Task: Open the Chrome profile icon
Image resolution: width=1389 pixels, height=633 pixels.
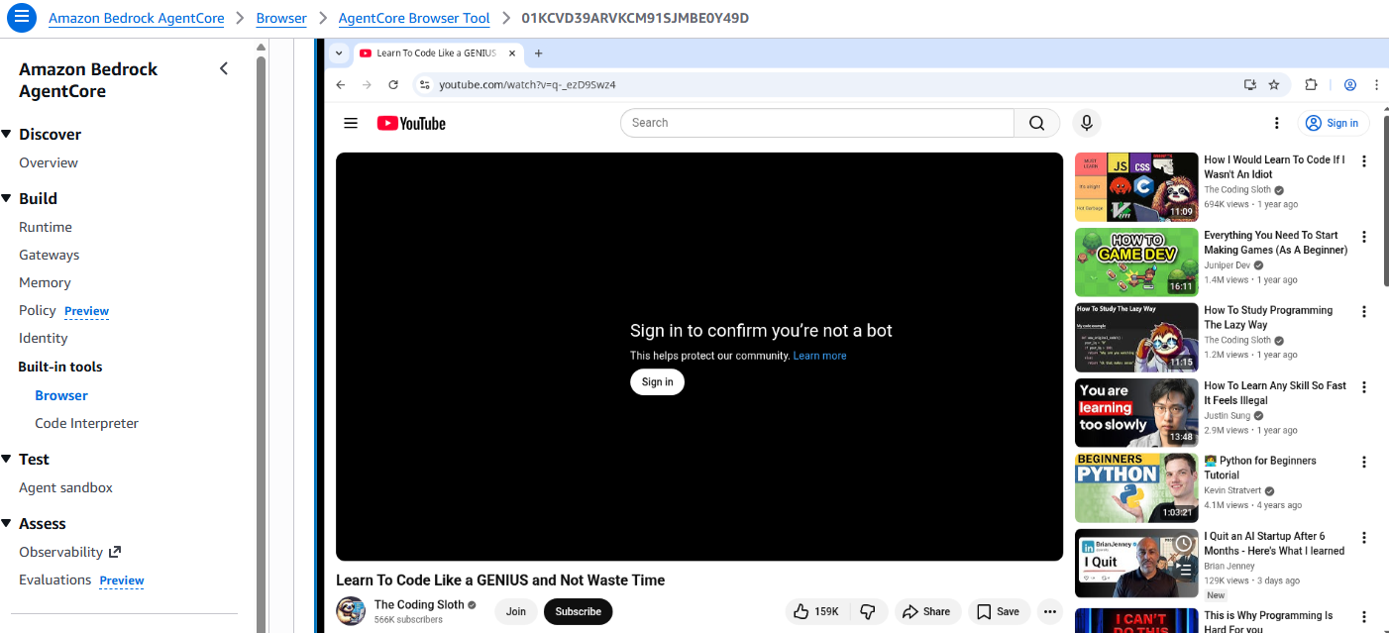Action: point(1349,85)
